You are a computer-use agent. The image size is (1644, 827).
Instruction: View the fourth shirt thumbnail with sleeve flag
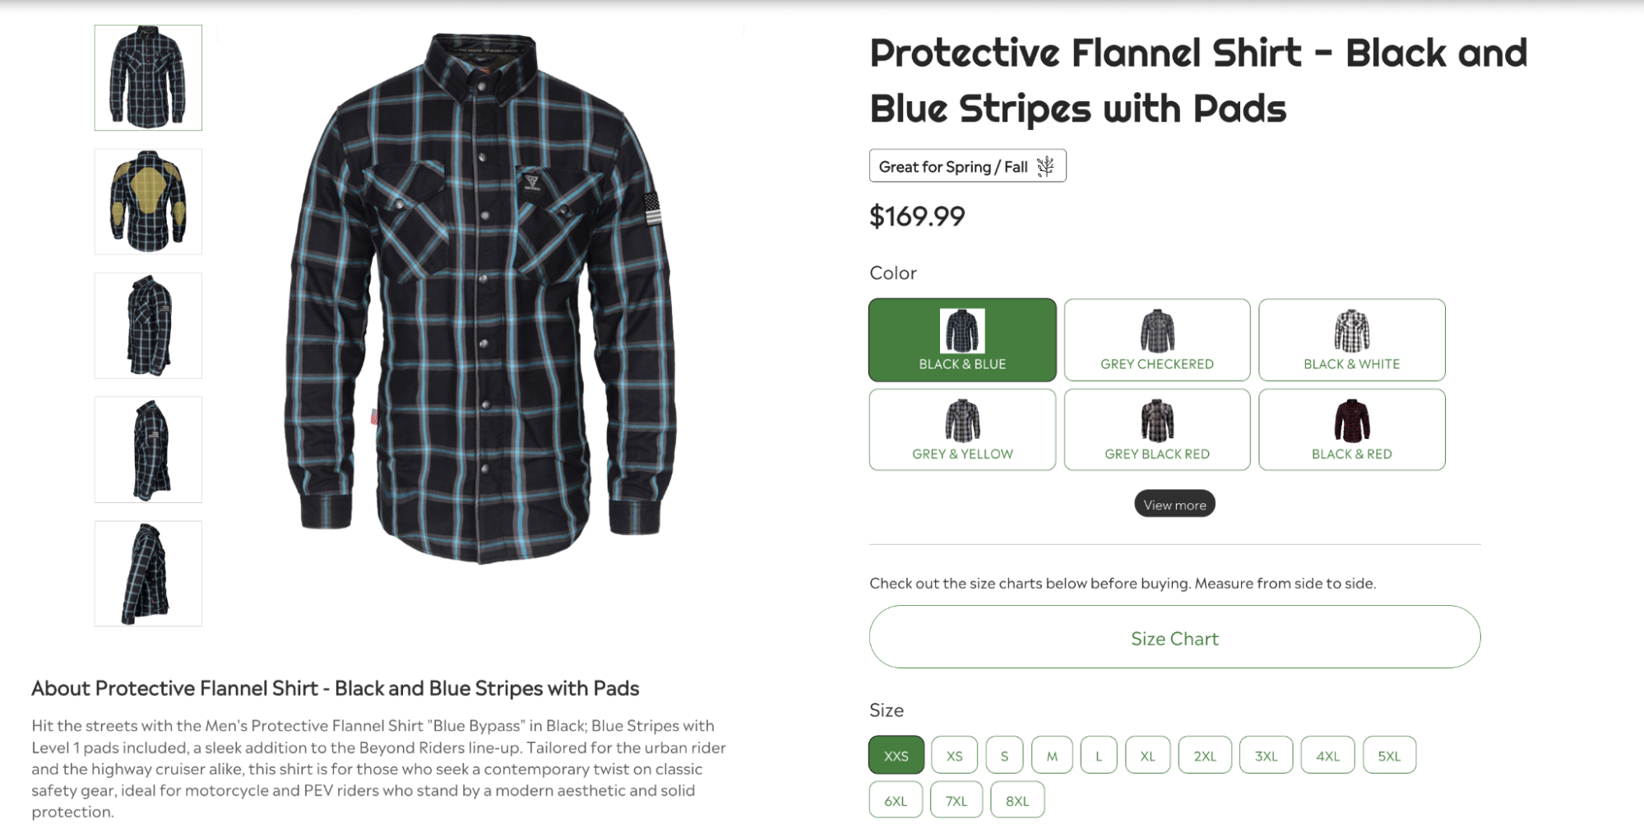148,450
